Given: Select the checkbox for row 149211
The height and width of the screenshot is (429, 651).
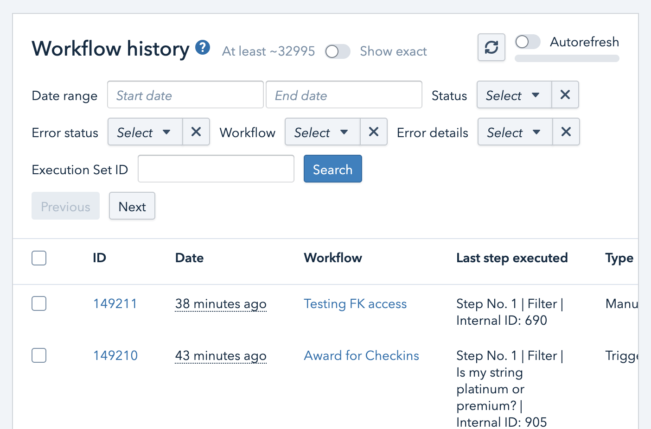Looking at the screenshot, I should [x=39, y=304].
